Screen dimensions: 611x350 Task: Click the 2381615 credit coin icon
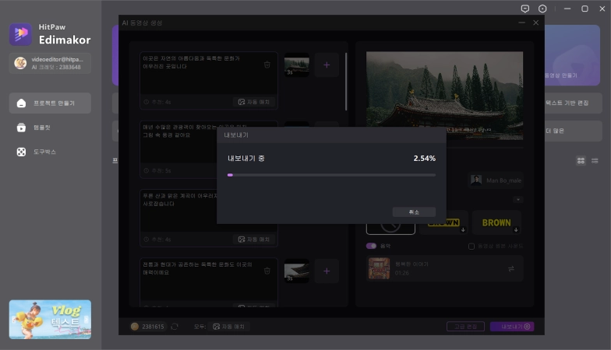coord(134,327)
